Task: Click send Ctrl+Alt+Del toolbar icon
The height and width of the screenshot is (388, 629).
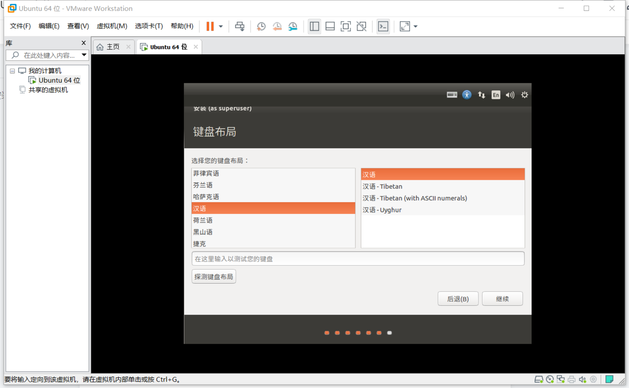Action: (239, 26)
